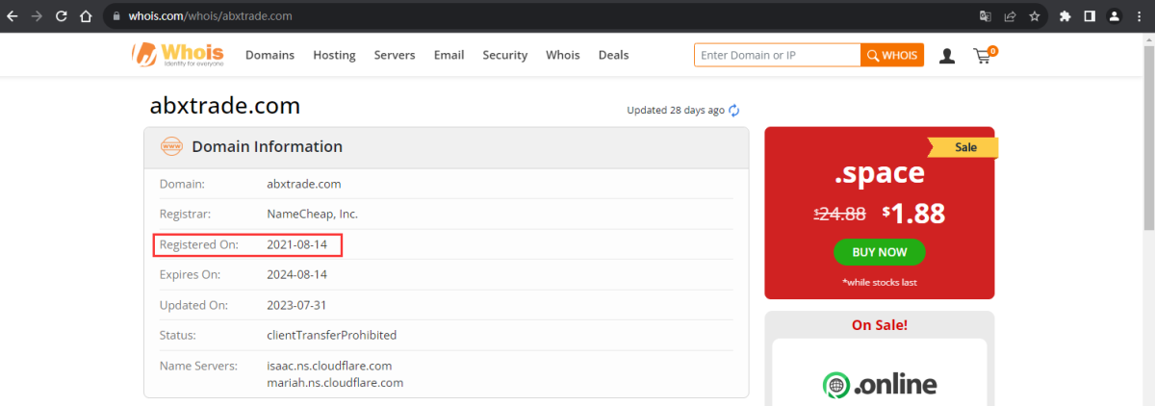This screenshot has height=406, width=1155.
Task: Open the Hosting menu
Action: point(334,55)
